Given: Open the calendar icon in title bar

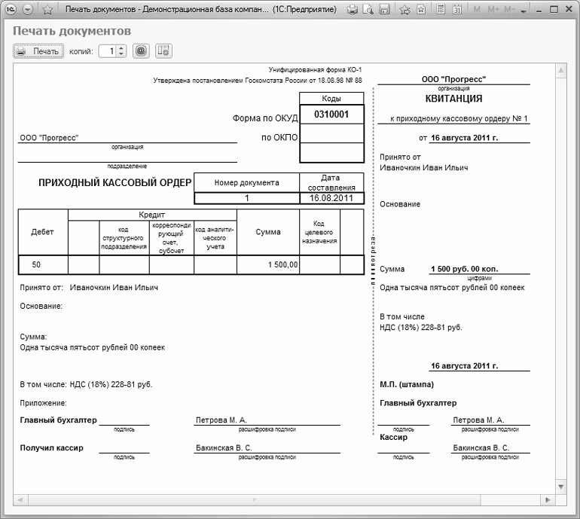Looking at the screenshot, I should tap(458, 11).
